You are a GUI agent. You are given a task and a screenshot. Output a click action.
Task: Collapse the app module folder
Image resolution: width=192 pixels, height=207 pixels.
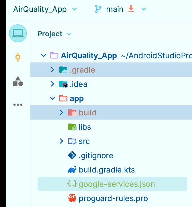(x=52, y=98)
